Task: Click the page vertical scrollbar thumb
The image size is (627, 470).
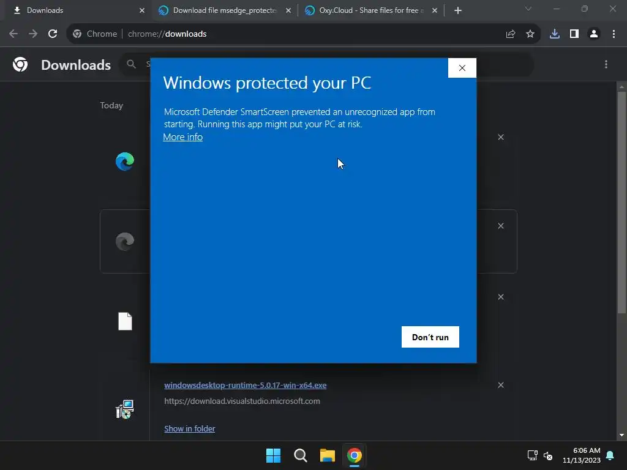Action: coord(621,202)
